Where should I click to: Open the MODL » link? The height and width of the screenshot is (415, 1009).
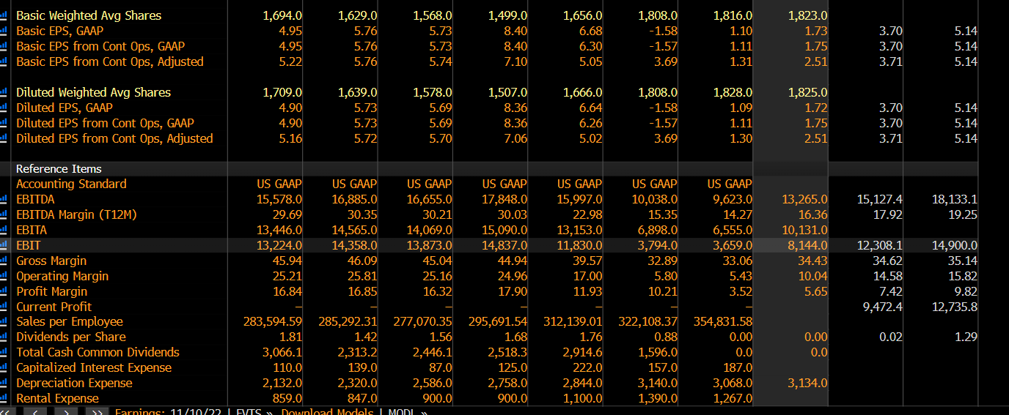[x=407, y=412]
